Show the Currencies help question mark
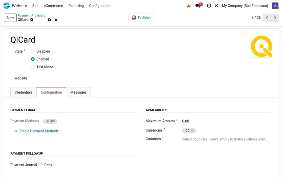The width and height of the screenshot is (283, 178). tap(164, 129)
